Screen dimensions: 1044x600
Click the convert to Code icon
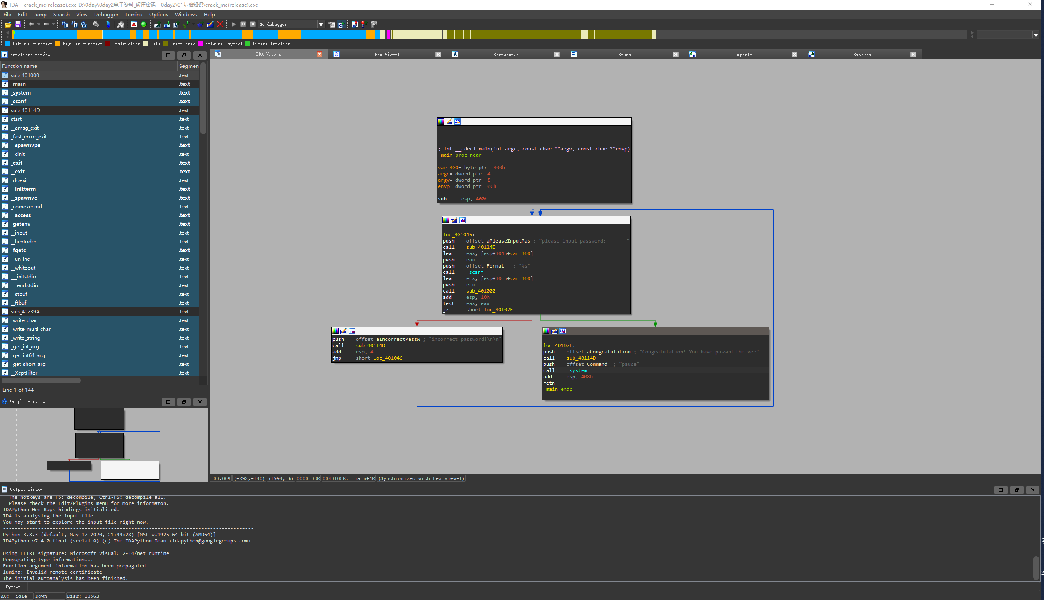(157, 24)
